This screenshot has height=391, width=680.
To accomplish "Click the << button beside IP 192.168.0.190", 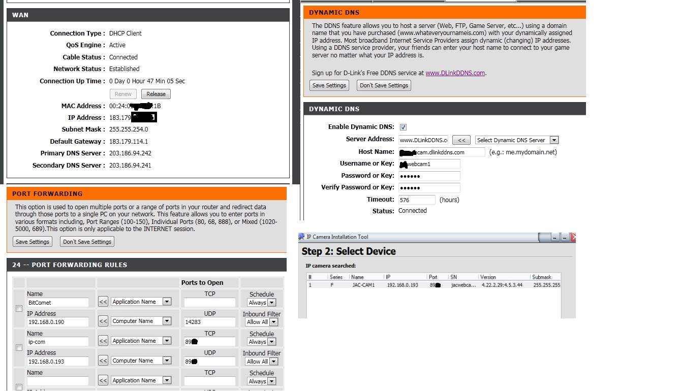I will click(x=103, y=321).
